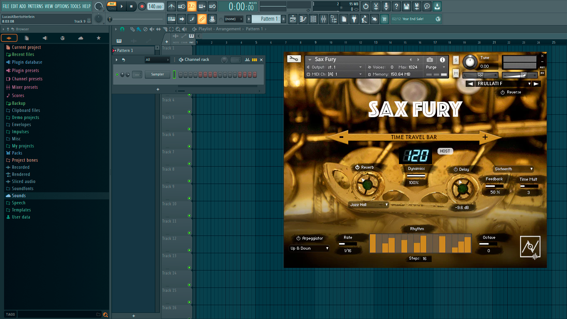The image size is (567, 319).
Task: Toggle the countdown before recording icon
Action: (192, 6)
